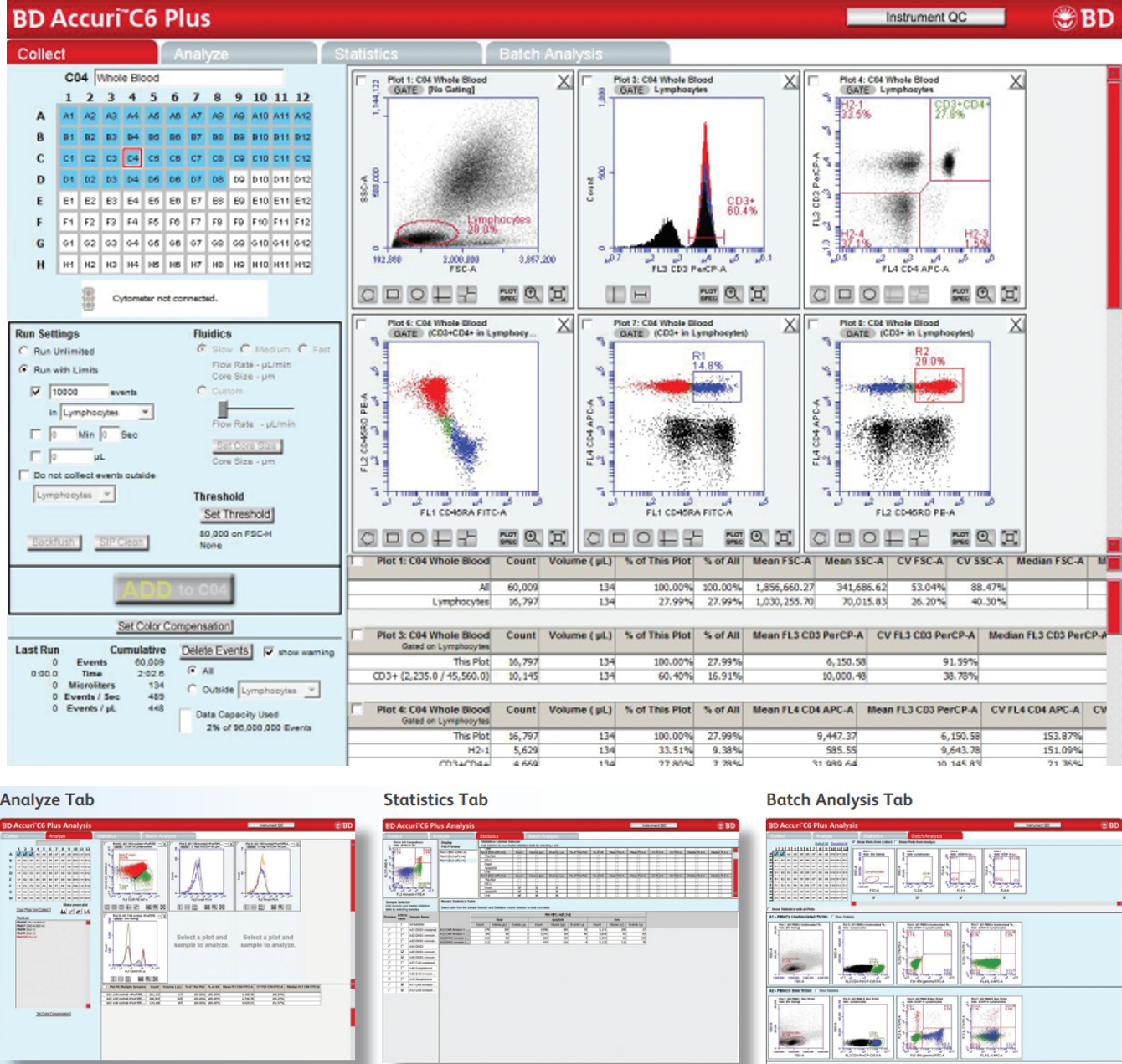Choose Custom fluidics option

tap(201, 390)
